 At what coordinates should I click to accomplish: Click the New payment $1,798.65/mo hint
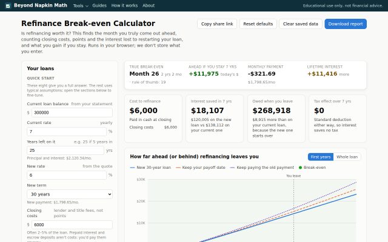point(53,203)
